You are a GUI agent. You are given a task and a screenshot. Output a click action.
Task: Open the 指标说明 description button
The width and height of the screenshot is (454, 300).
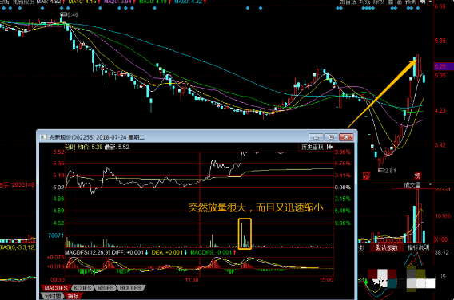point(418,247)
